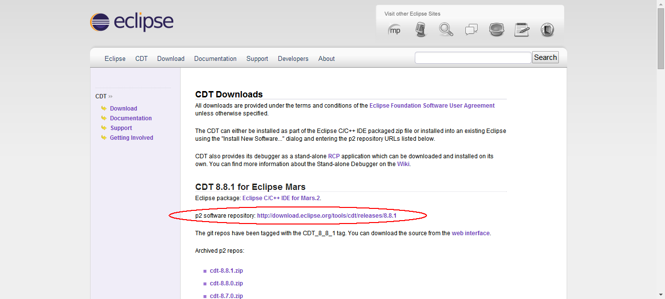This screenshot has width=665, height=299.
Task: Click the round door portal icon
Action: click(x=547, y=30)
